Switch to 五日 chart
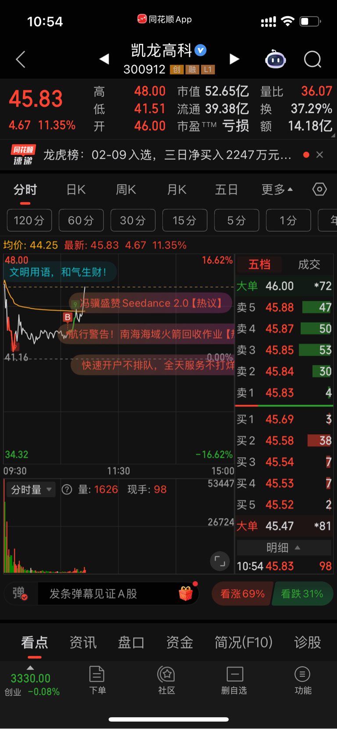The width and height of the screenshot is (337, 729). [x=226, y=190]
